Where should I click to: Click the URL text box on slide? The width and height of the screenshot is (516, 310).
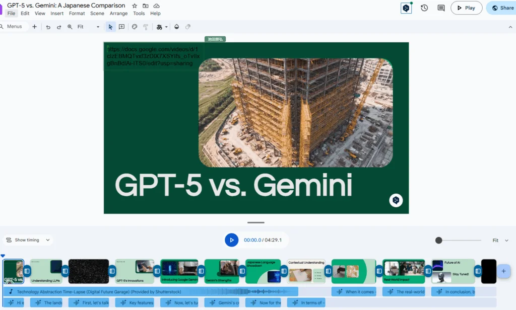click(153, 56)
